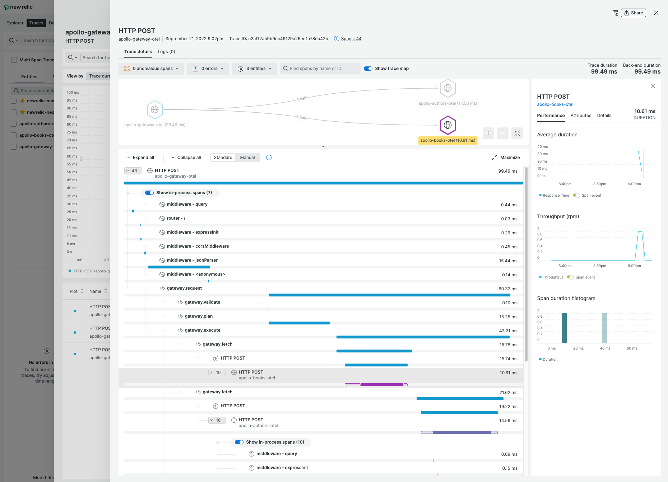Click the apollo-books-otel hexagon node

[447, 125]
